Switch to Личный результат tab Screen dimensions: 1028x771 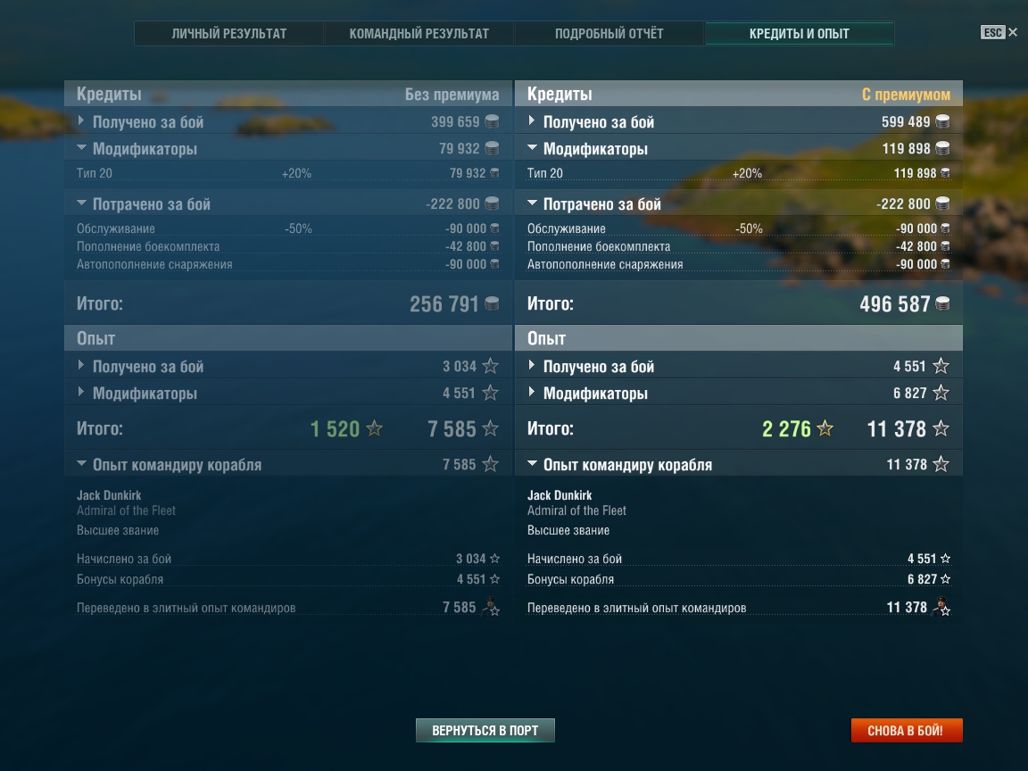point(228,33)
